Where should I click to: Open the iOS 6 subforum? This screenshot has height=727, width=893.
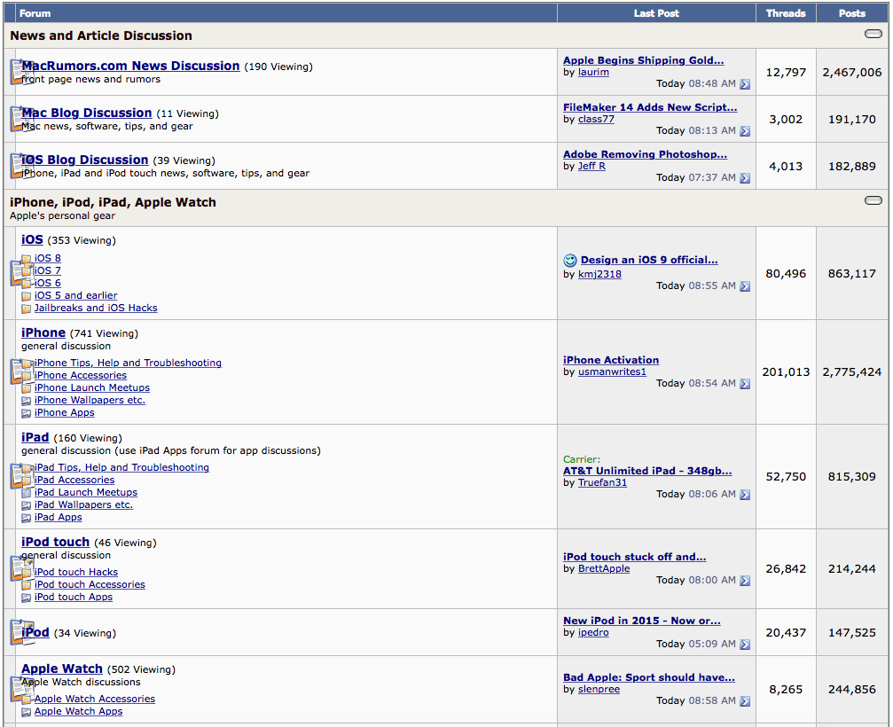(47, 283)
